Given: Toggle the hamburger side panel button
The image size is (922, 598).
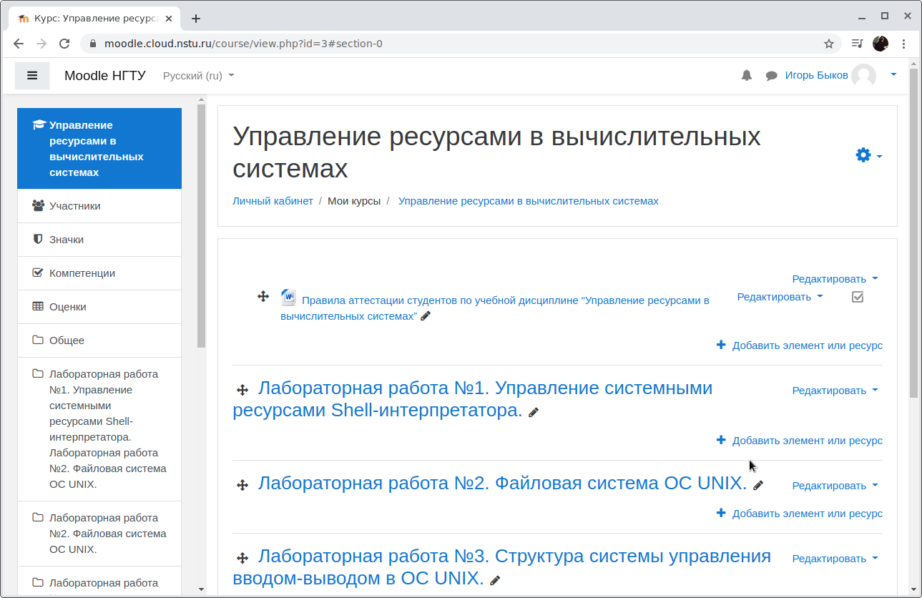Looking at the screenshot, I should 32,75.
